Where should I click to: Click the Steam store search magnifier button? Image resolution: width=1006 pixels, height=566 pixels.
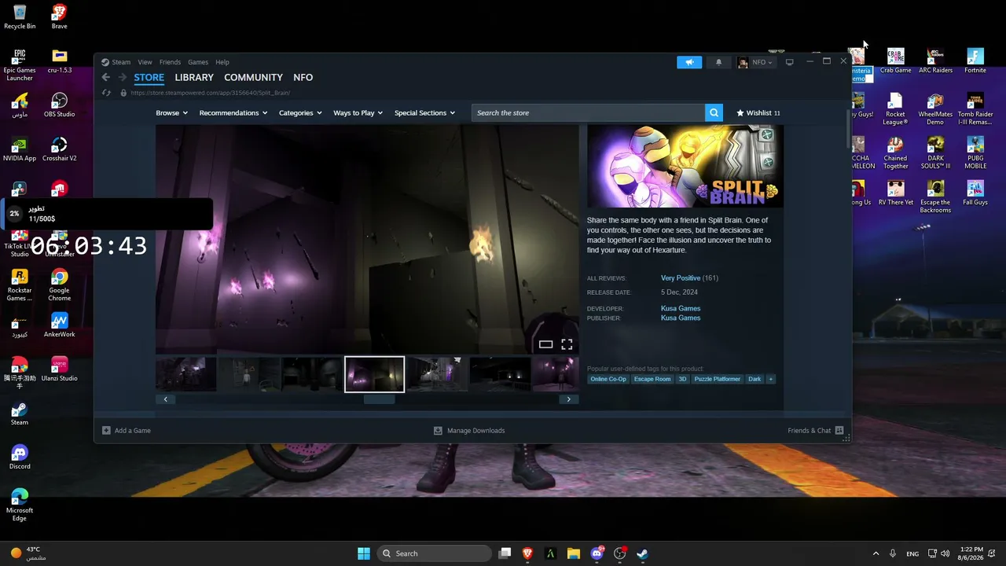click(x=714, y=112)
